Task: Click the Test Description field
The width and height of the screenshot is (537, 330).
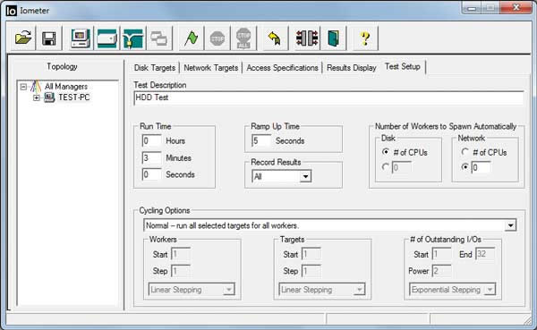Action: coord(328,97)
